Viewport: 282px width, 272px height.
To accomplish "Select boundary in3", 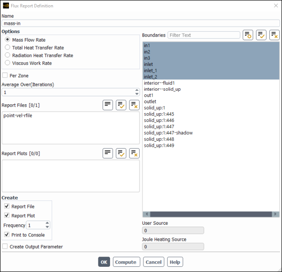I will (211, 58).
